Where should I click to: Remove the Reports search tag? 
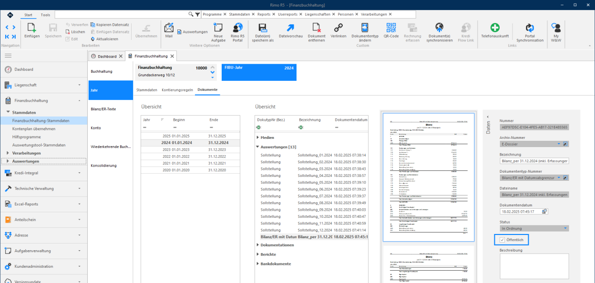coord(274,15)
